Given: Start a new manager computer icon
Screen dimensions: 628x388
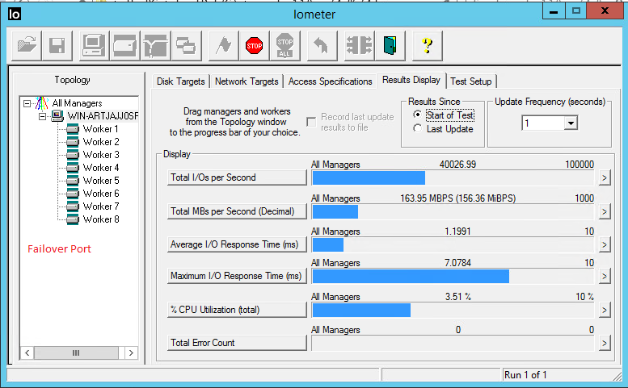Looking at the screenshot, I should (x=94, y=45).
